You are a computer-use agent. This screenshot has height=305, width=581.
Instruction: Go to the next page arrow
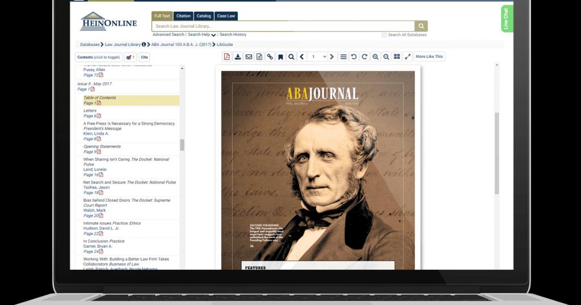click(x=332, y=57)
